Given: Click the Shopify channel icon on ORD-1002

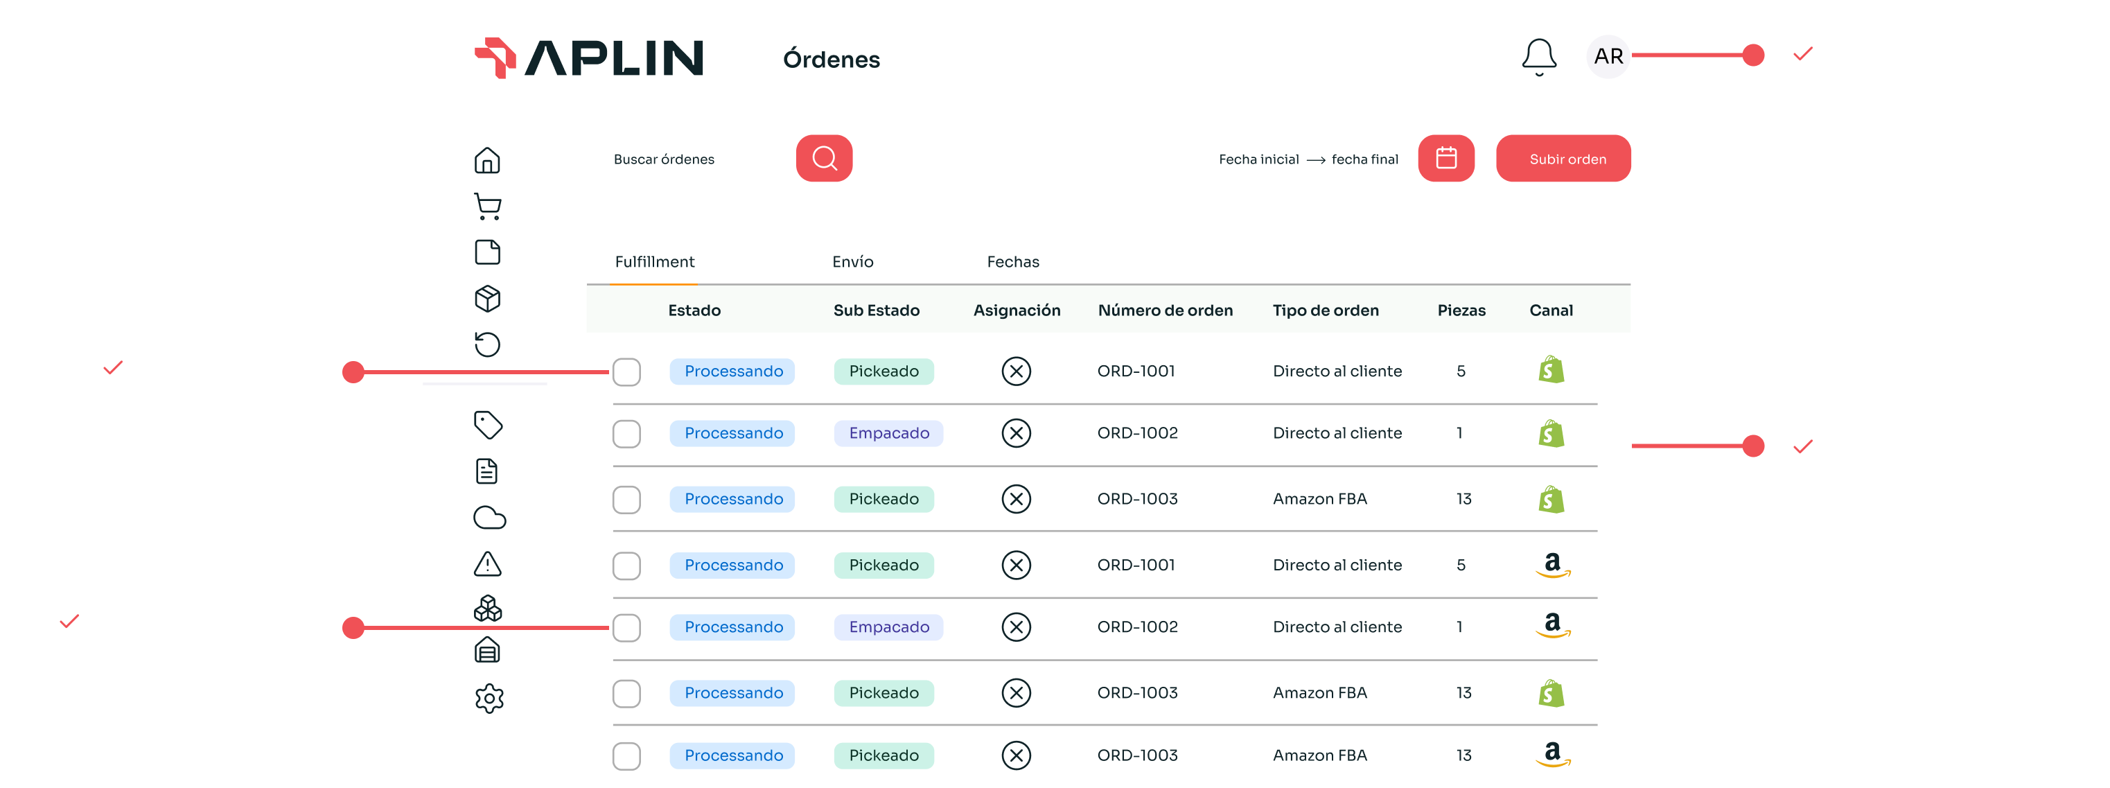Looking at the screenshot, I should [x=1551, y=432].
